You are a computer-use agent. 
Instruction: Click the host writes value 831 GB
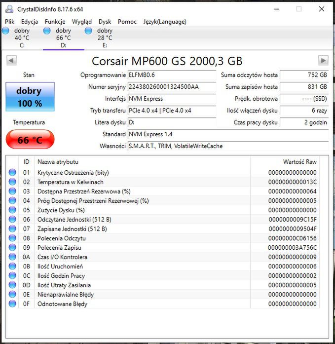pyautogui.click(x=304, y=87)
